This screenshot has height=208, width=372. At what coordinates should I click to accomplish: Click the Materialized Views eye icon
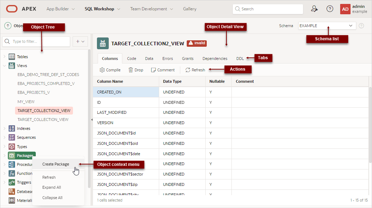[x=11, y=201]
